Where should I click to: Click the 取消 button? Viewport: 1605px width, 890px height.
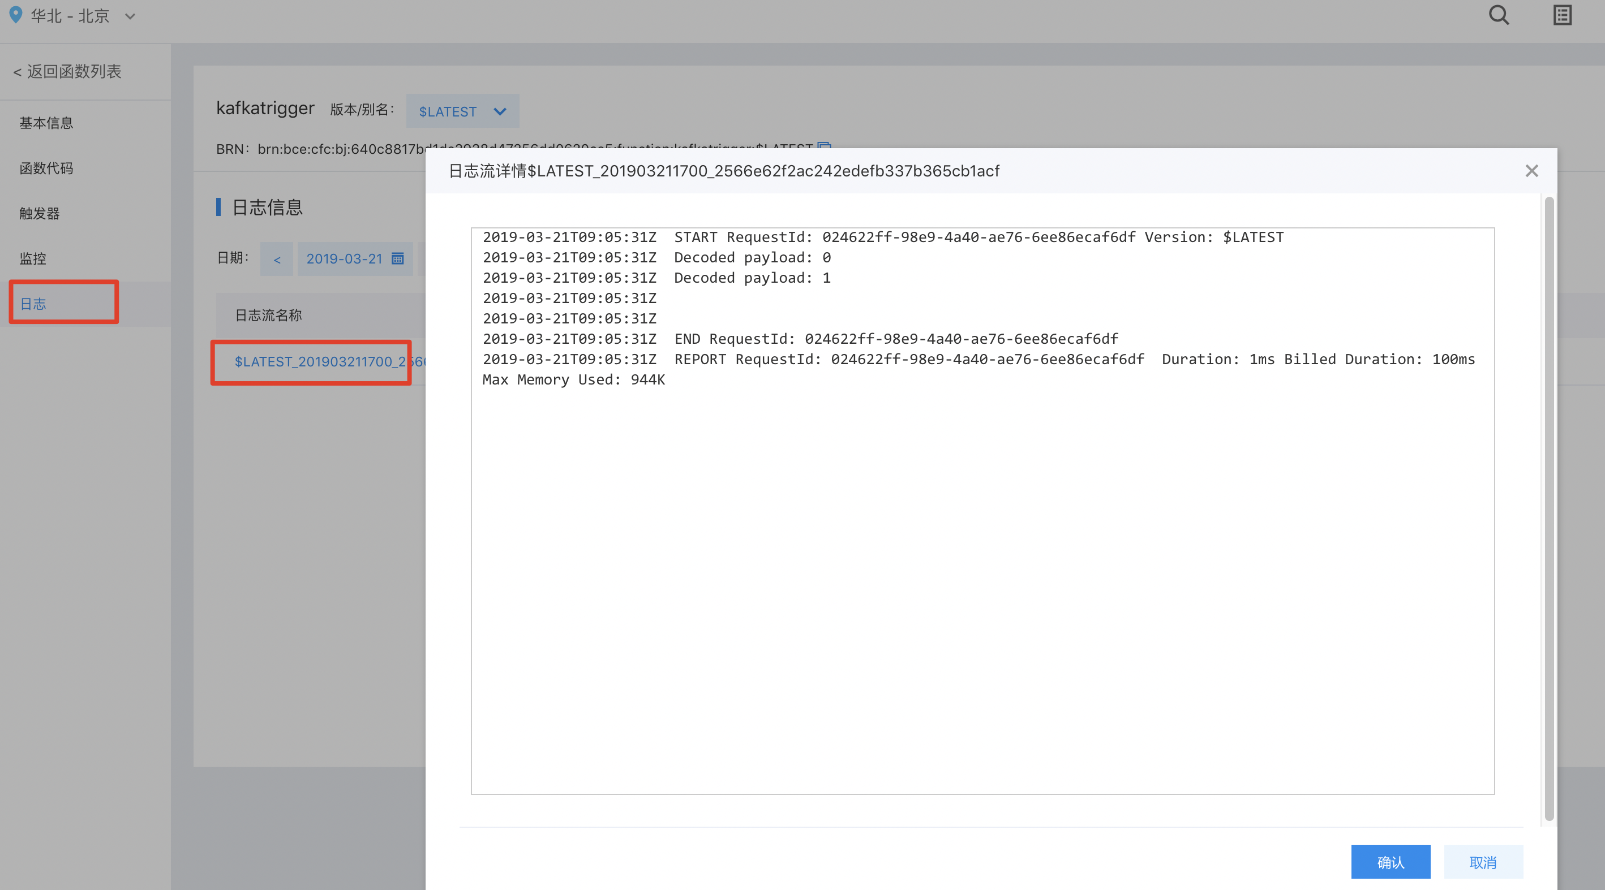(1483, 861)
